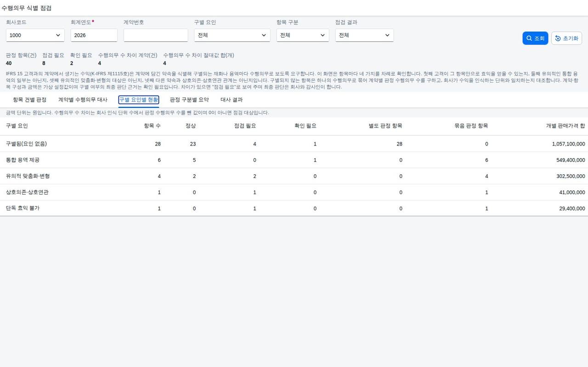Click the 확인 필요 column header in table

tap(305, 126)
